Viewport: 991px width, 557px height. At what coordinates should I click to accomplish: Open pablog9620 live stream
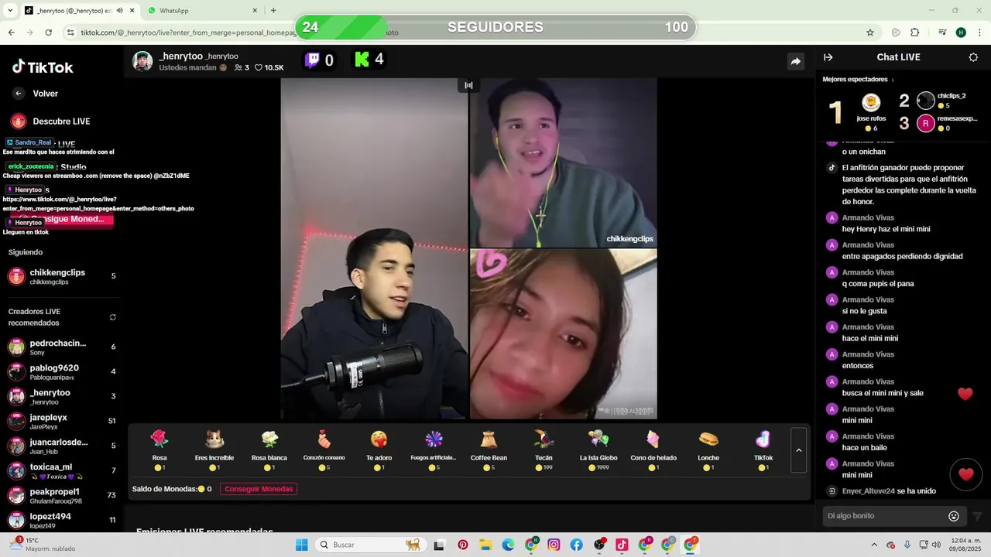(61, 371)
